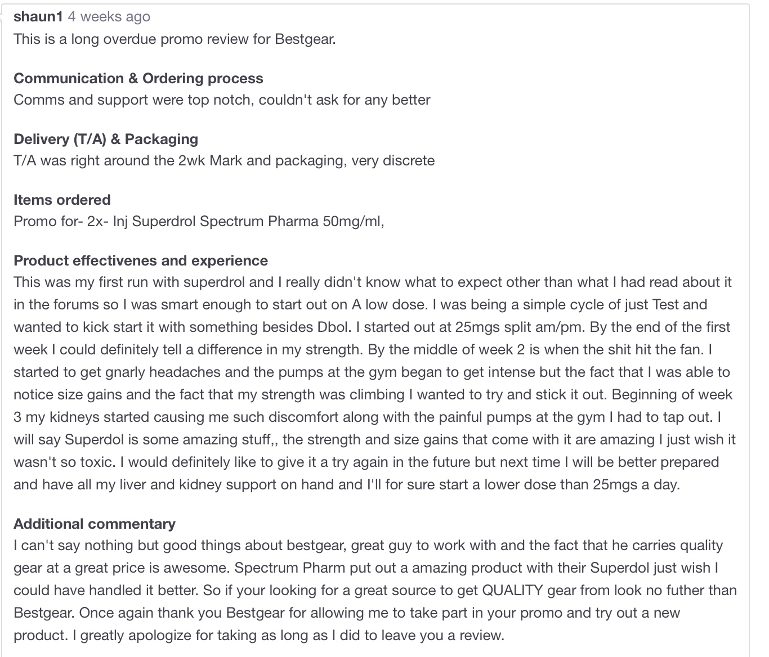The width and height of the screenshot is (769, 657).
Task: Click the "Communication & Ordering process" heading
Action: coord(138,78)
